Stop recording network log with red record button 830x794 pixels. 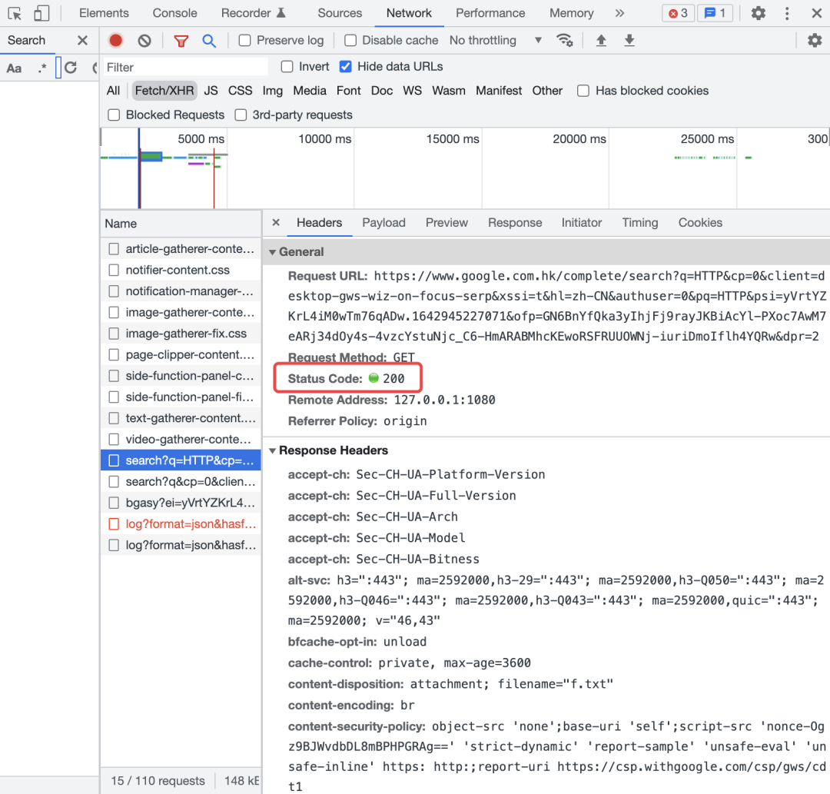click(115, 40)
